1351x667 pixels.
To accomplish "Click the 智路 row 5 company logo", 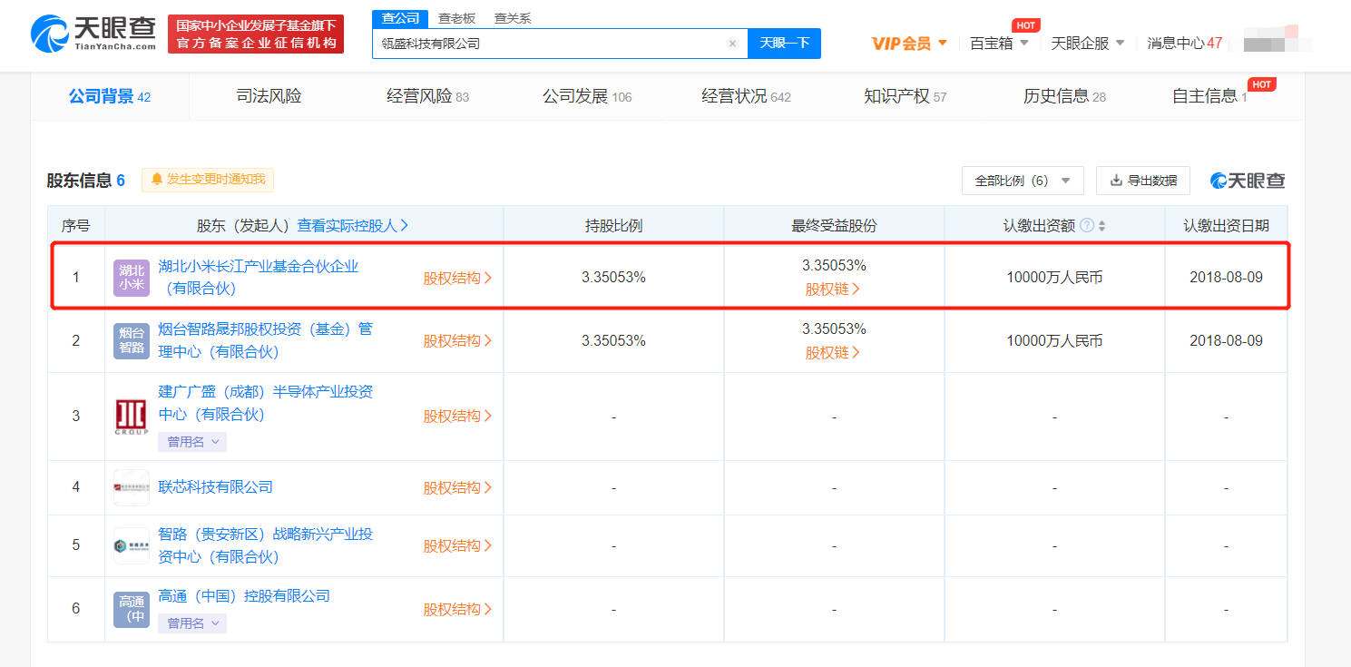I will click(x=132, y=545).
